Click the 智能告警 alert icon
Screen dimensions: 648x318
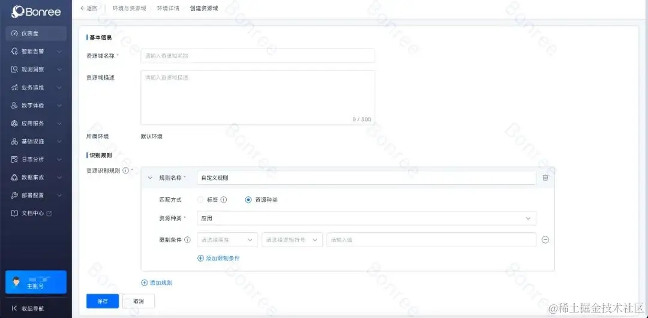pyautogui.click(x=14, y=52)
